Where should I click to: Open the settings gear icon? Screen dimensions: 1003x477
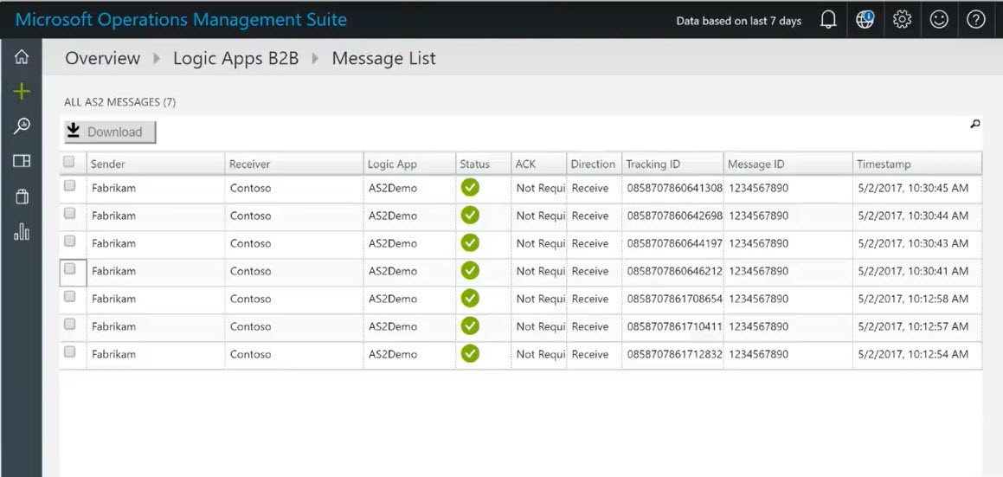902,20
